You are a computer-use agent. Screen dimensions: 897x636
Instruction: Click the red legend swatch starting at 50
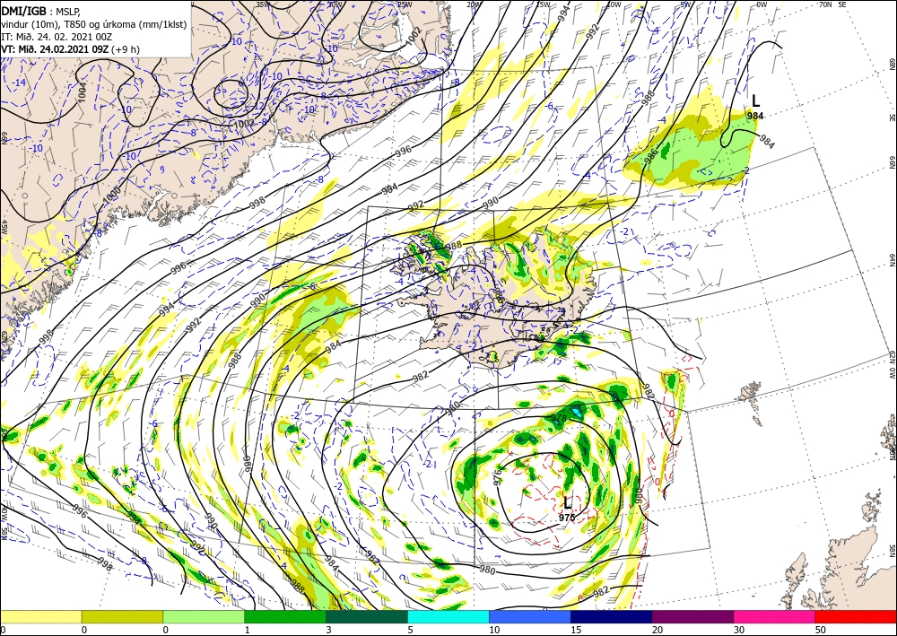(x=856, y=616)
